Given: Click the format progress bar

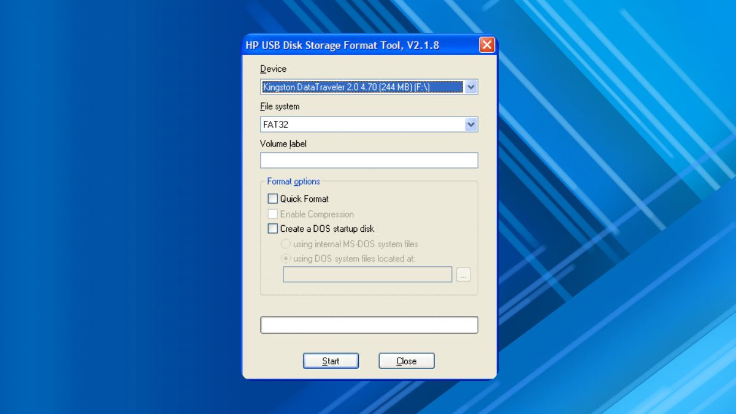Looking at the screenshot, I should (369, 325).
